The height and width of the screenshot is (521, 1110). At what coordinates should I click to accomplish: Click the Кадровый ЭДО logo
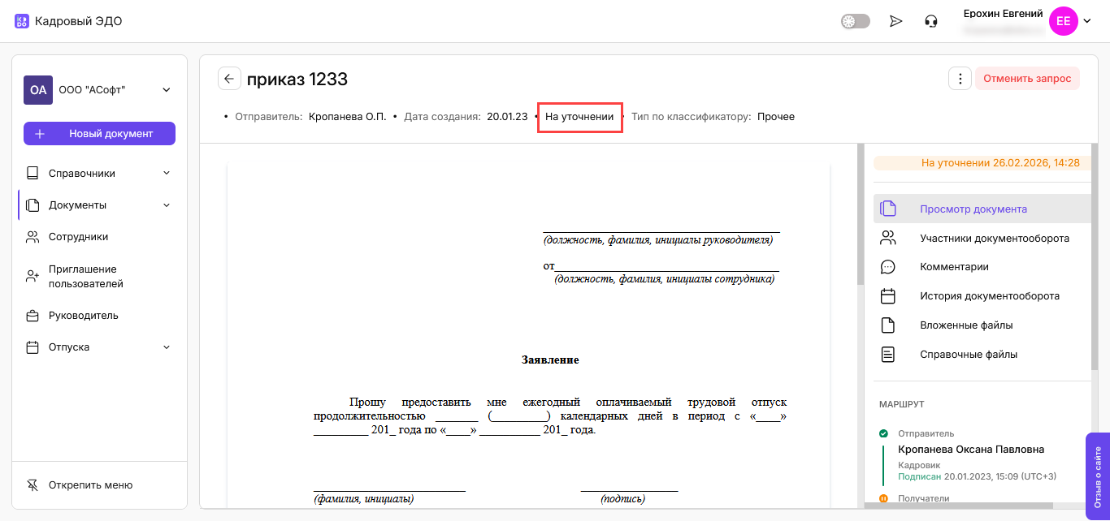[x=68, y=21]
